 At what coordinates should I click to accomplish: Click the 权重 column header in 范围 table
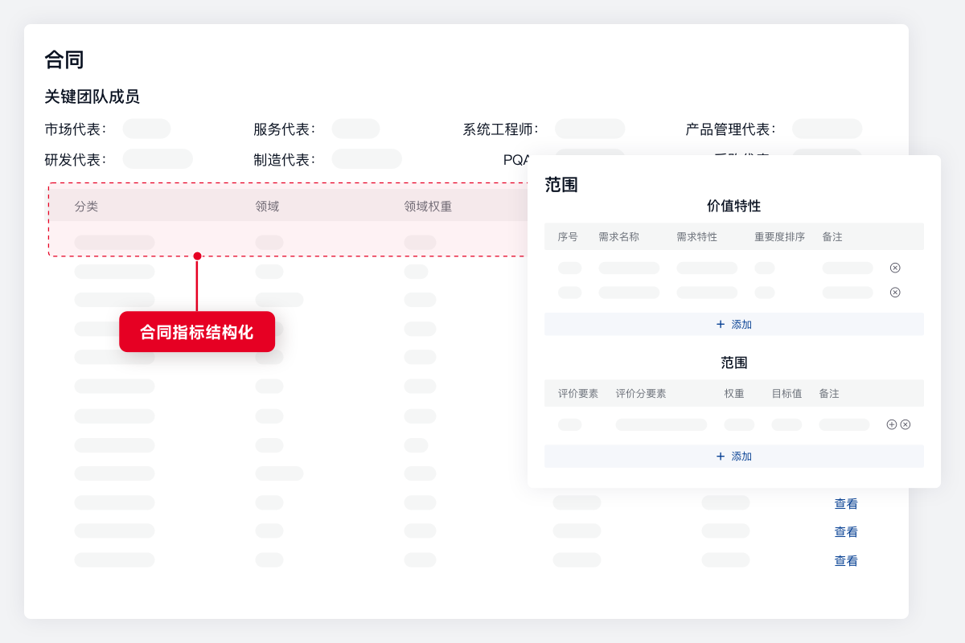pyautogui.click(x=734, y=394)
